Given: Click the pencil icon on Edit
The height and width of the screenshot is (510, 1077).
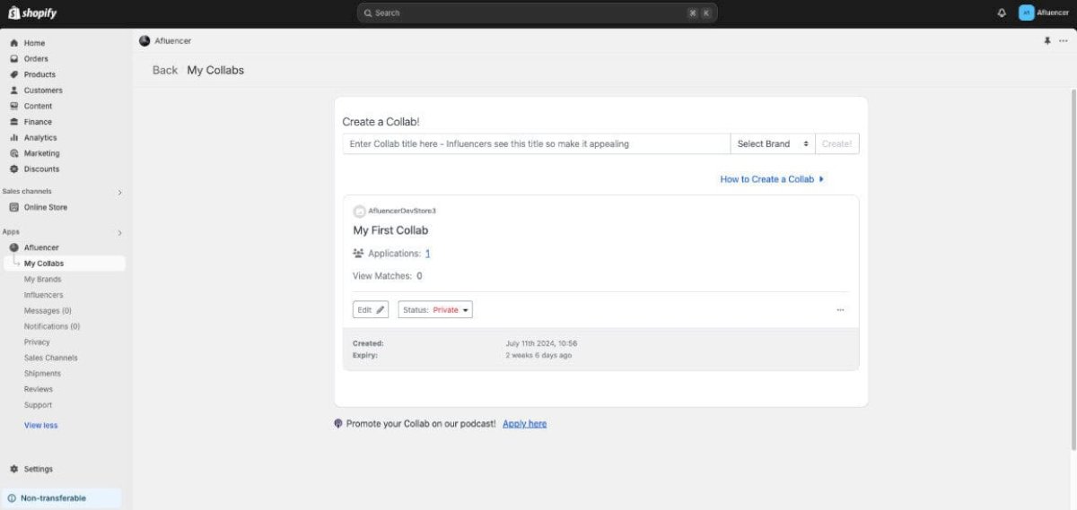Looking at the screenshot, I should pyautogui.click(x=380, y=309).
